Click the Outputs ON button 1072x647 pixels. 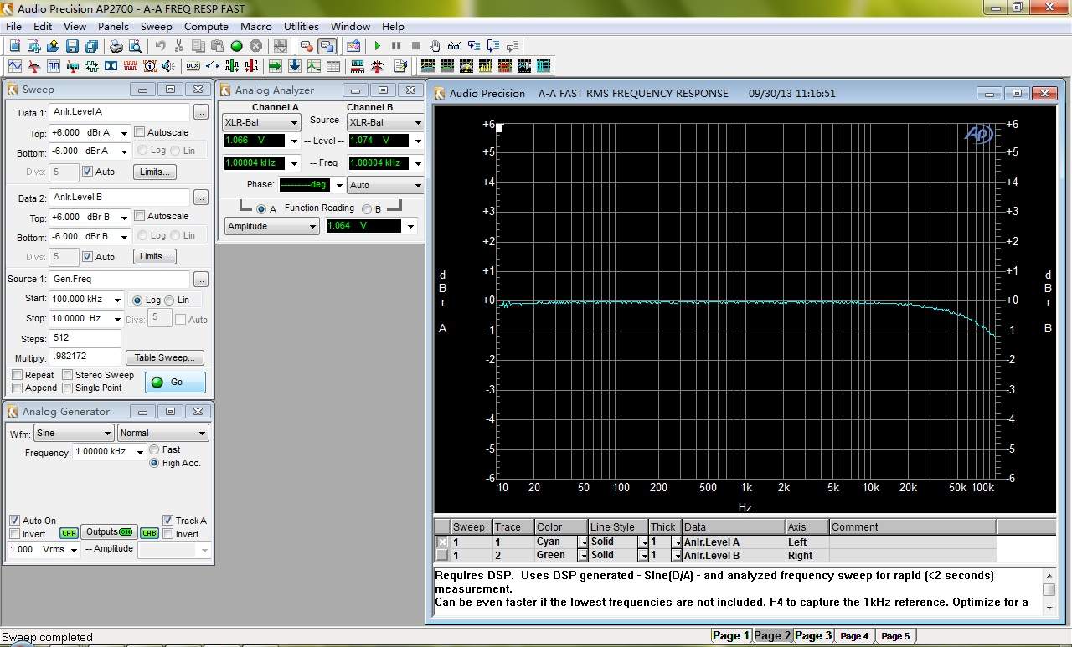(x=109, y=532)
